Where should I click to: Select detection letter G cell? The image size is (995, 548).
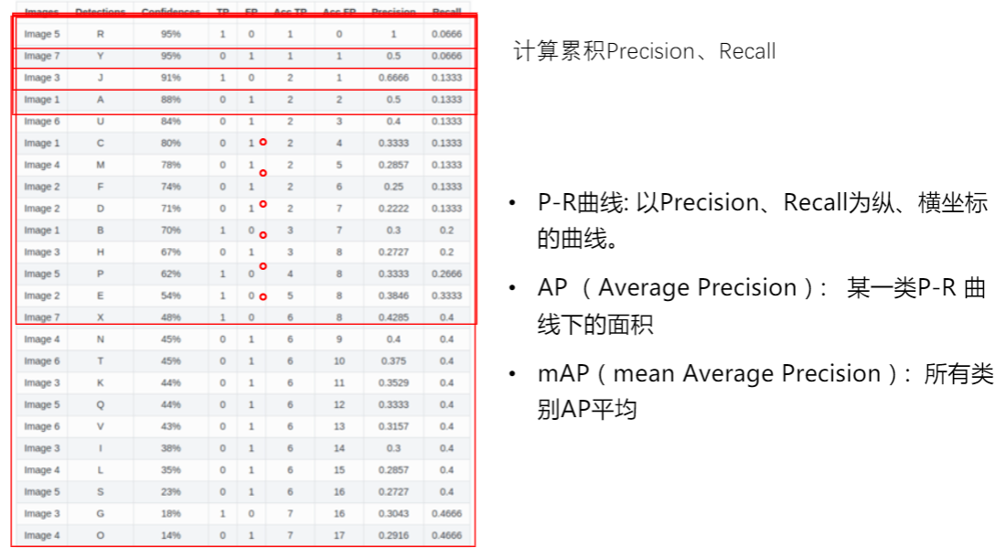(x=101, y=513)
